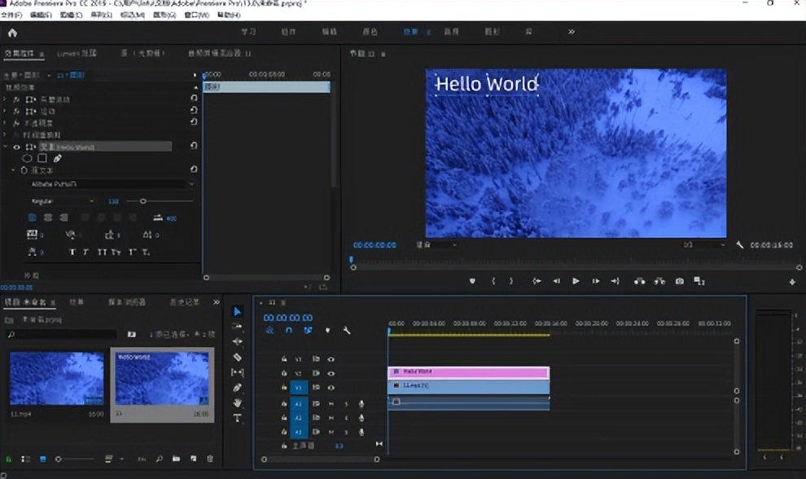Click the Home icon at top left
The height and width of the screenshot is (479, 806).
12,33
